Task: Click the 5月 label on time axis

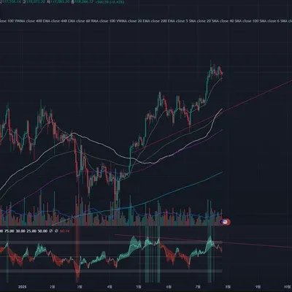Action: tap(139, 287)
